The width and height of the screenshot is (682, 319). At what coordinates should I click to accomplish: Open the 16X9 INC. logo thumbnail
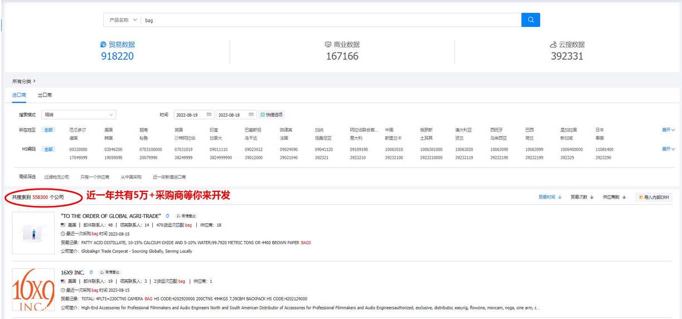click(x=33, y=290)
